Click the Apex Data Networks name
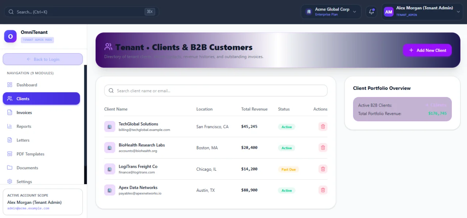Viewport: 467px width, 218px height. [138, 187]
